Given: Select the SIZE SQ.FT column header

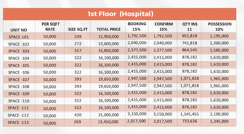Looking at the screenshot, I should (78, 29).
